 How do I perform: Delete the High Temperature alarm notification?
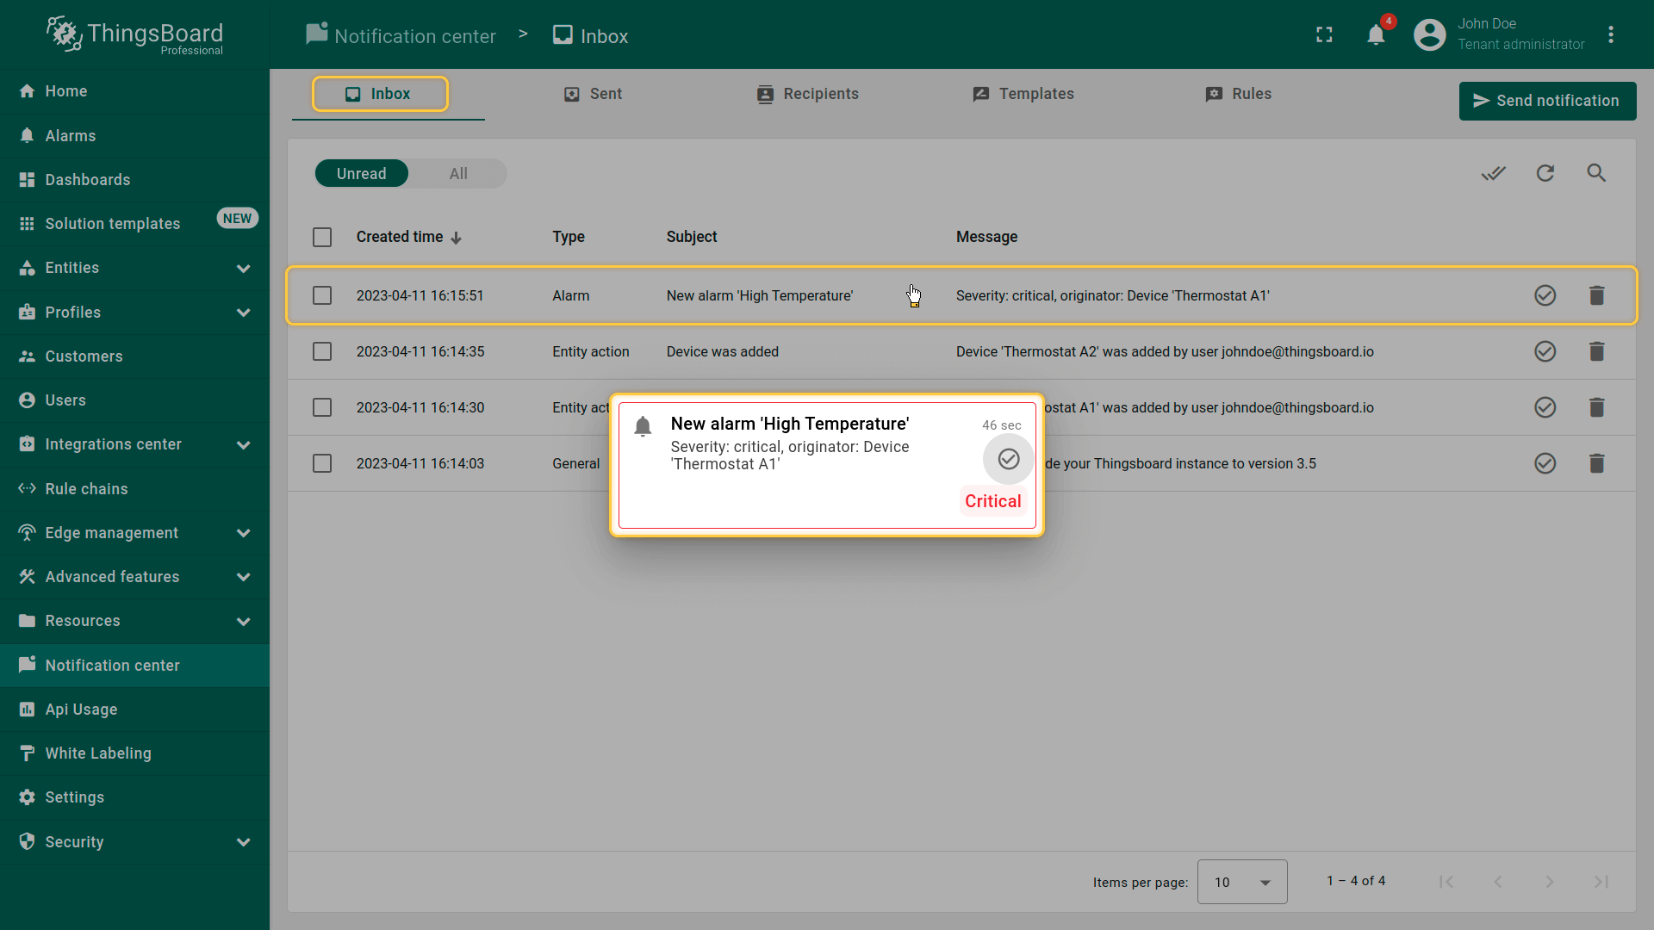[x=1596, y=295]
